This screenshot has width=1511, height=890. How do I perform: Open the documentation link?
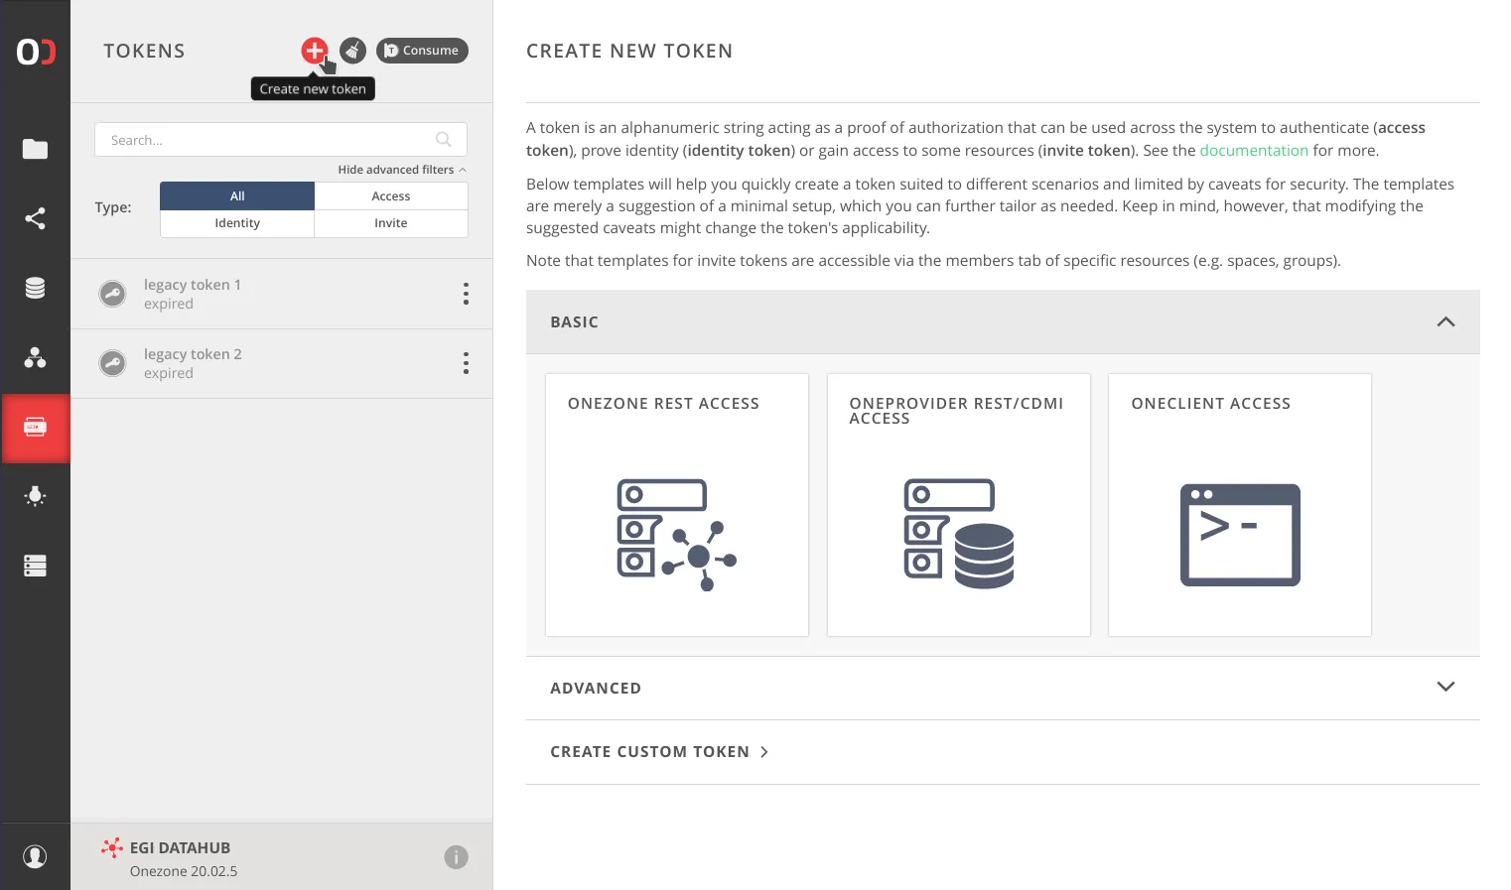[x=1254, y=150]
